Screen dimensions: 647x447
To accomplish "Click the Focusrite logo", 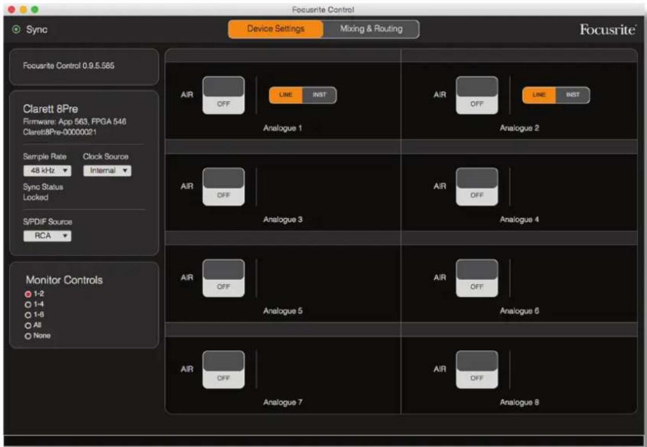I will [608, 29].
